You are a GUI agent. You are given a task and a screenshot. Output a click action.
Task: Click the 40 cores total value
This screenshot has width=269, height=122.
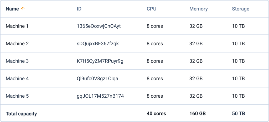click(156, 114)
